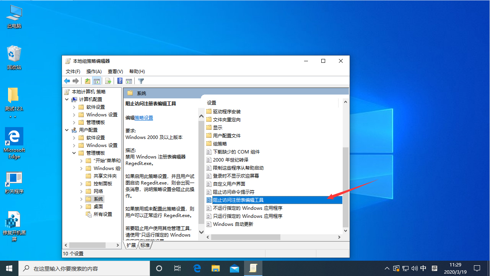Expand the Windows 设置 node under 用户配置
This screenshot has width=490, height=276.
pos(73,145)
